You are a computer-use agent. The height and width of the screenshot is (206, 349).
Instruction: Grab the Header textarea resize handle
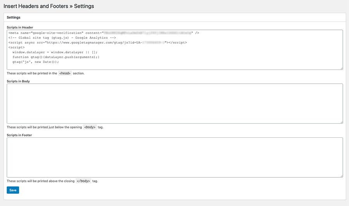point(341,68)
